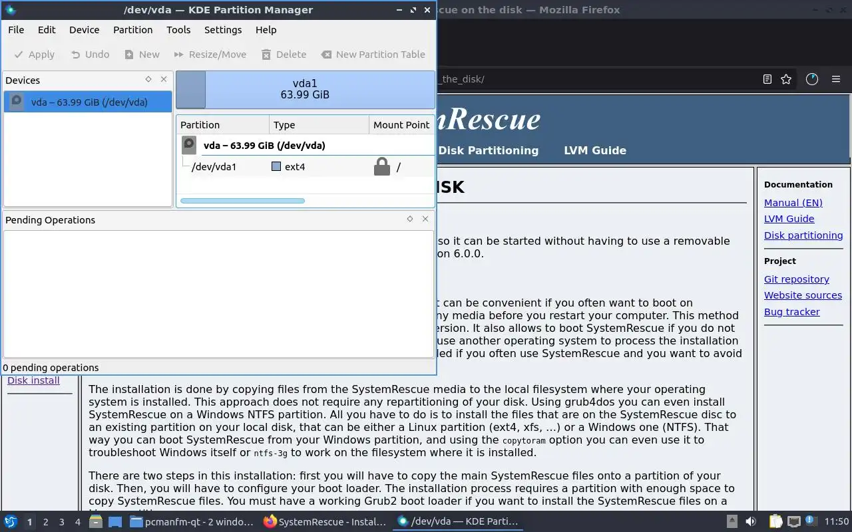Sort by Partition column header
852x532 pixels.
click(x=222, y=124)
